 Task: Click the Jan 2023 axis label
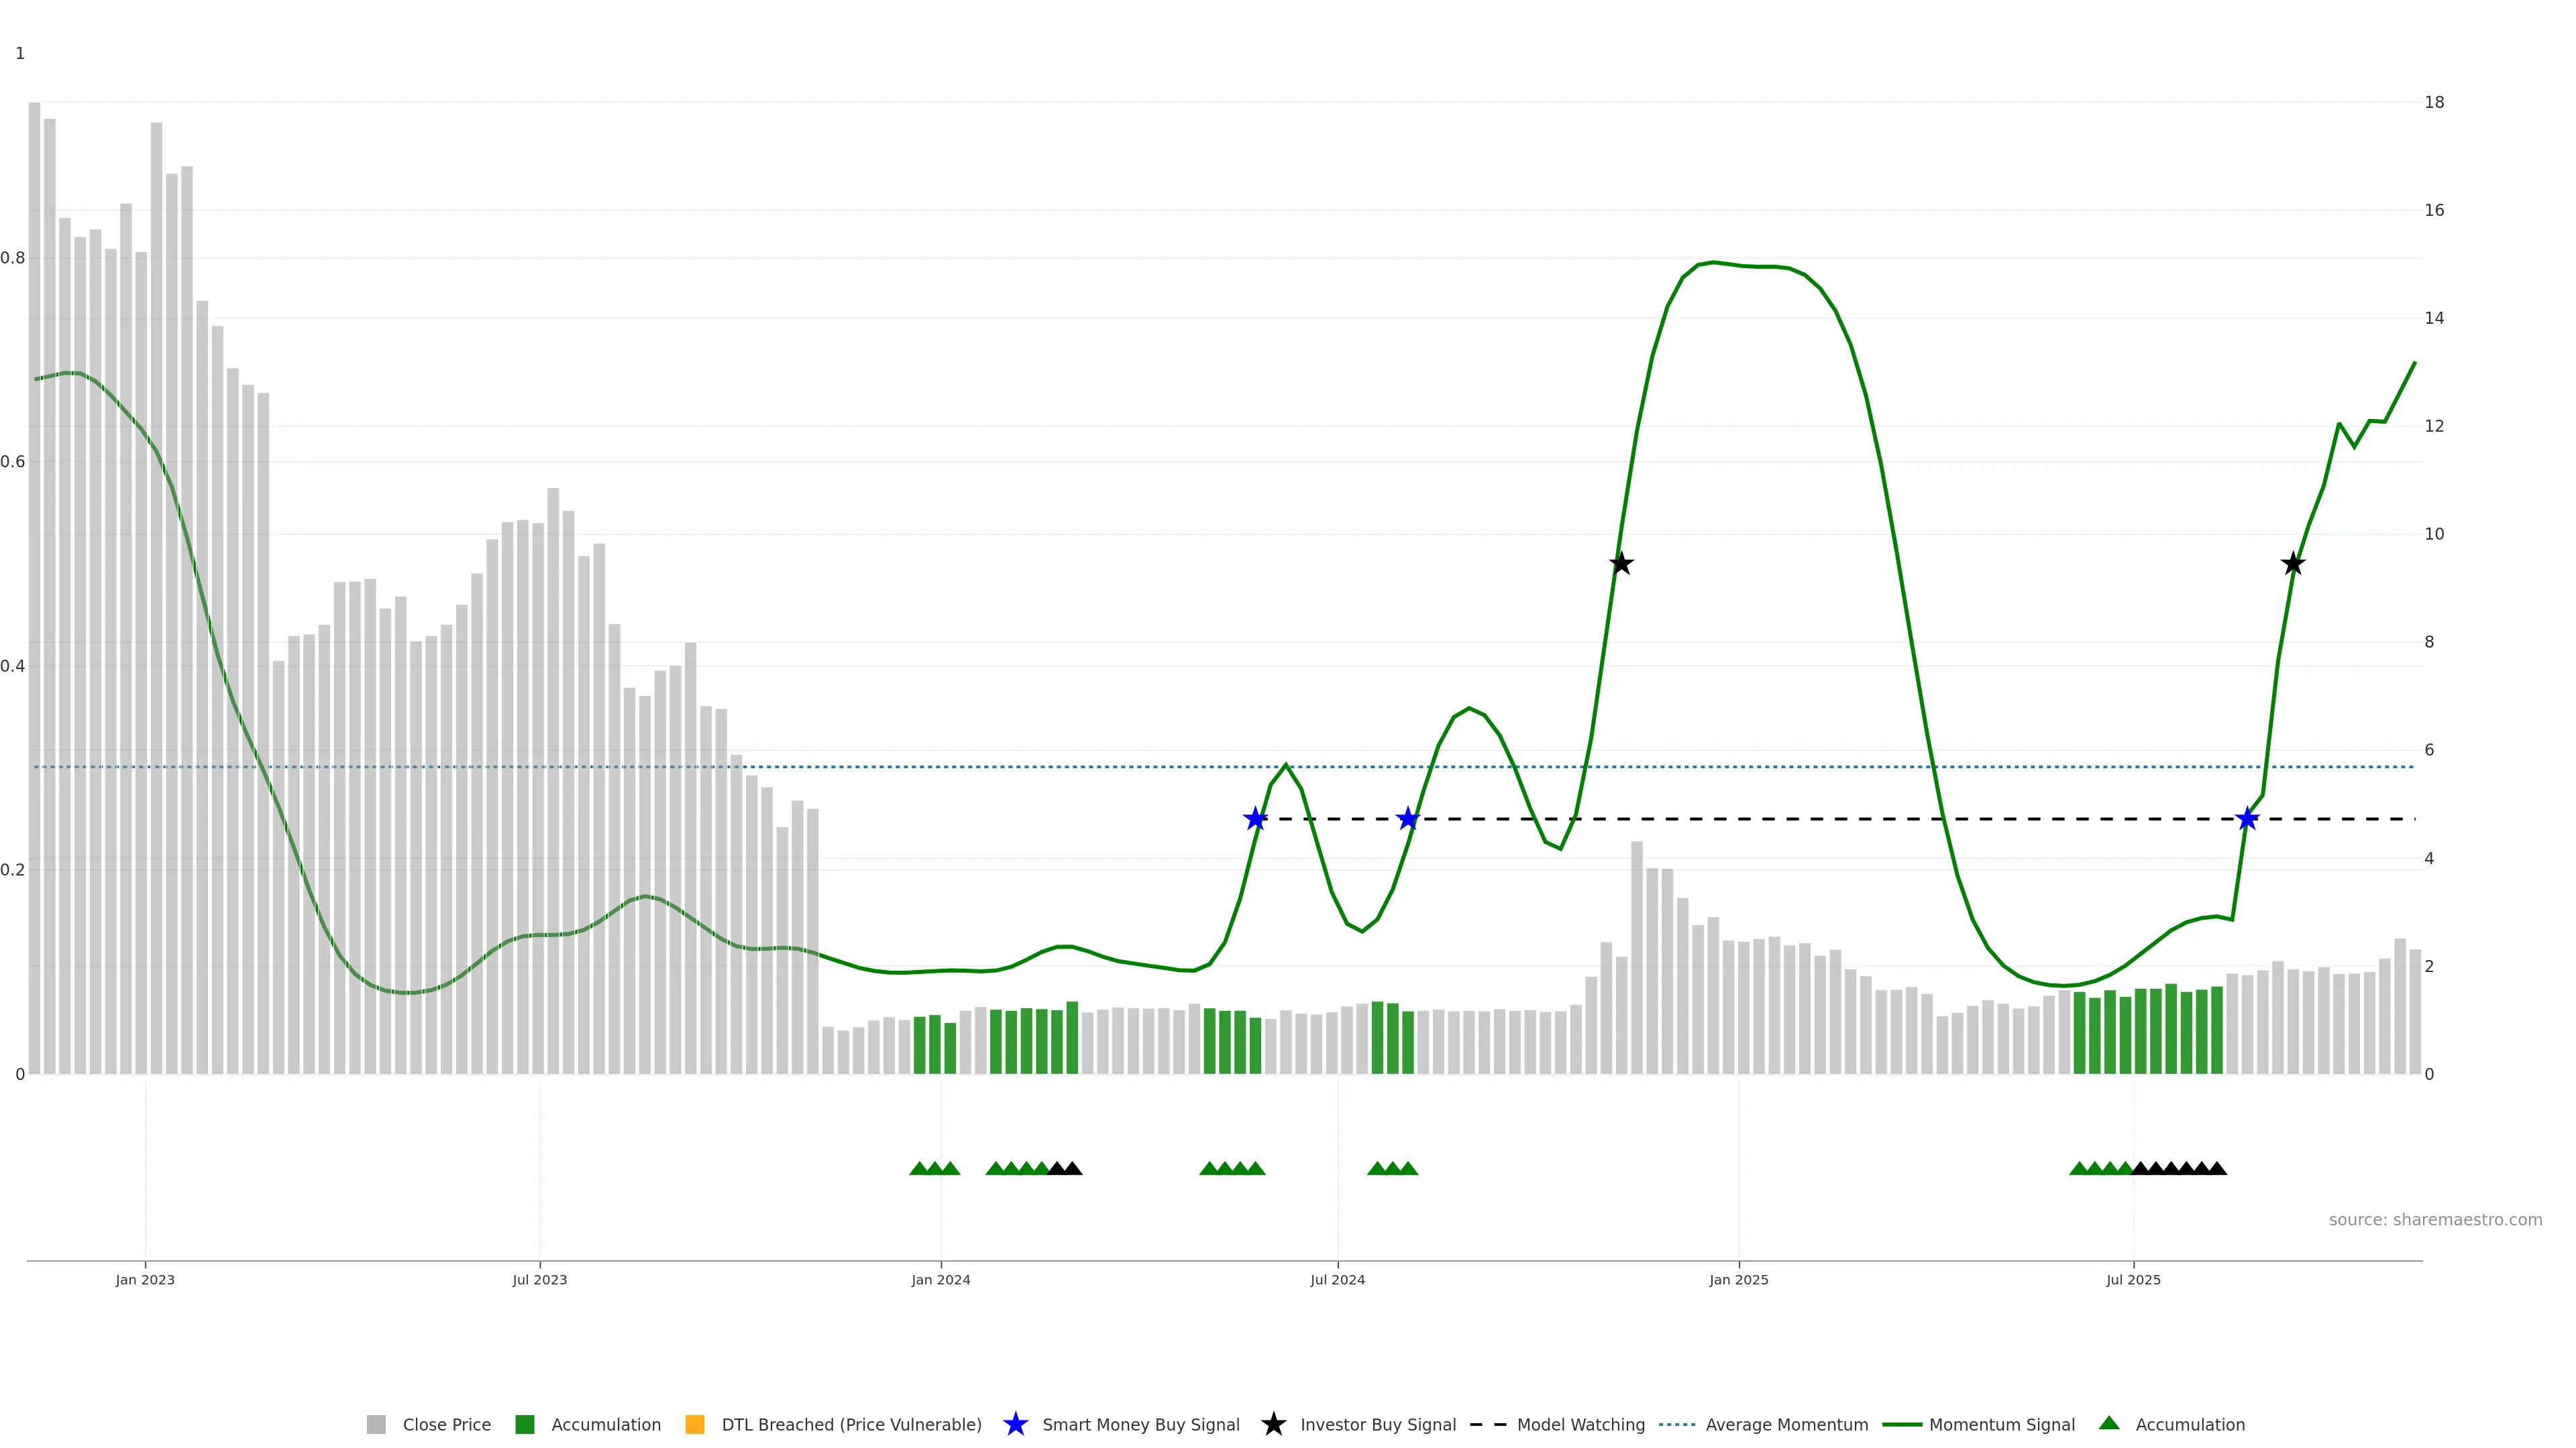145,1280
